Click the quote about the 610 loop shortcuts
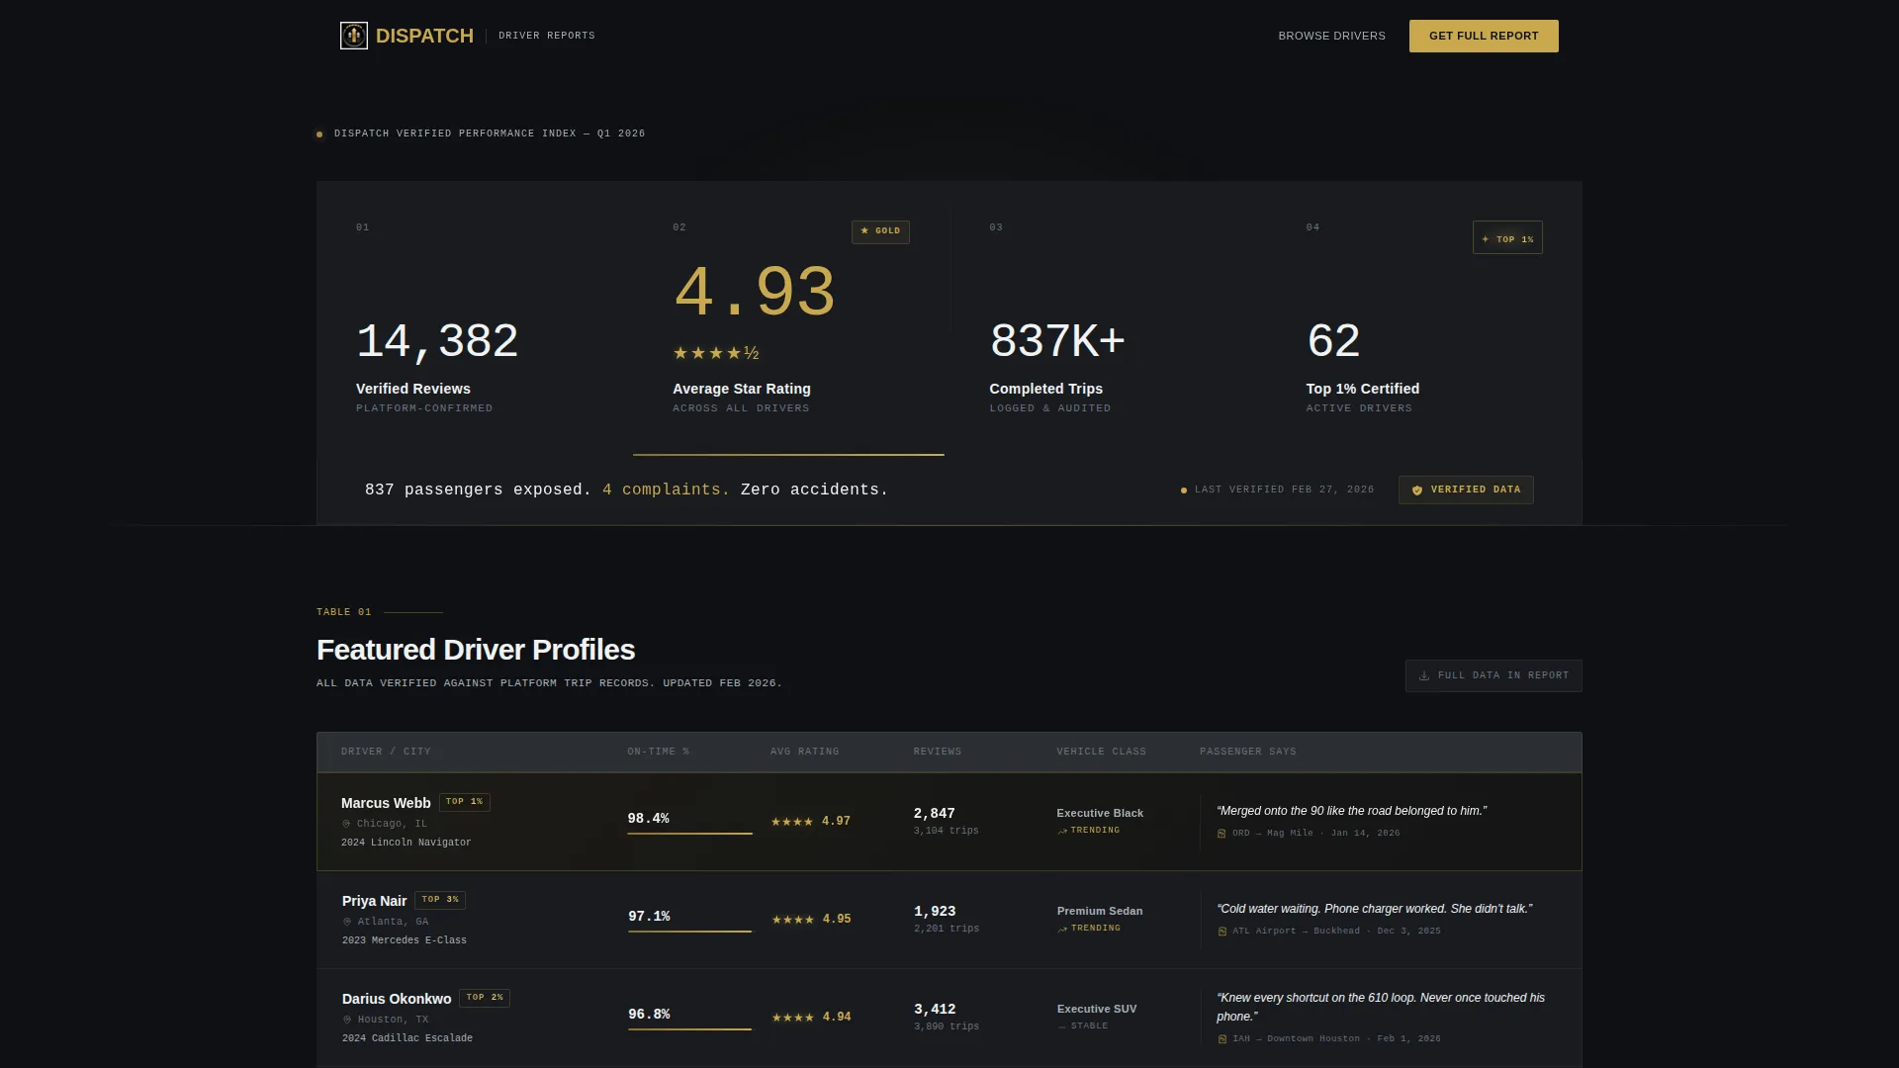 pos(1381,1007)
